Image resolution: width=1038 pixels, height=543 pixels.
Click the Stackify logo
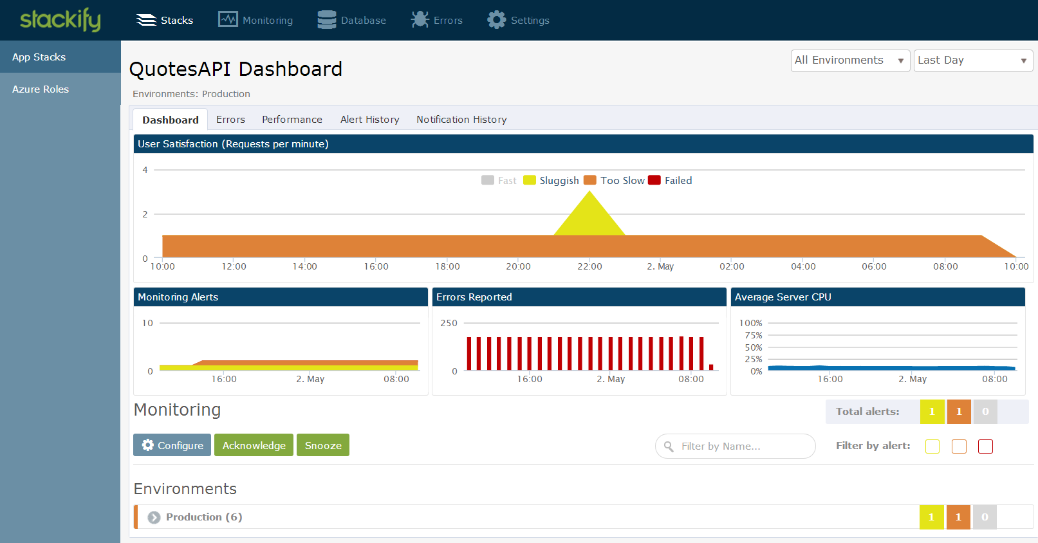60,20
